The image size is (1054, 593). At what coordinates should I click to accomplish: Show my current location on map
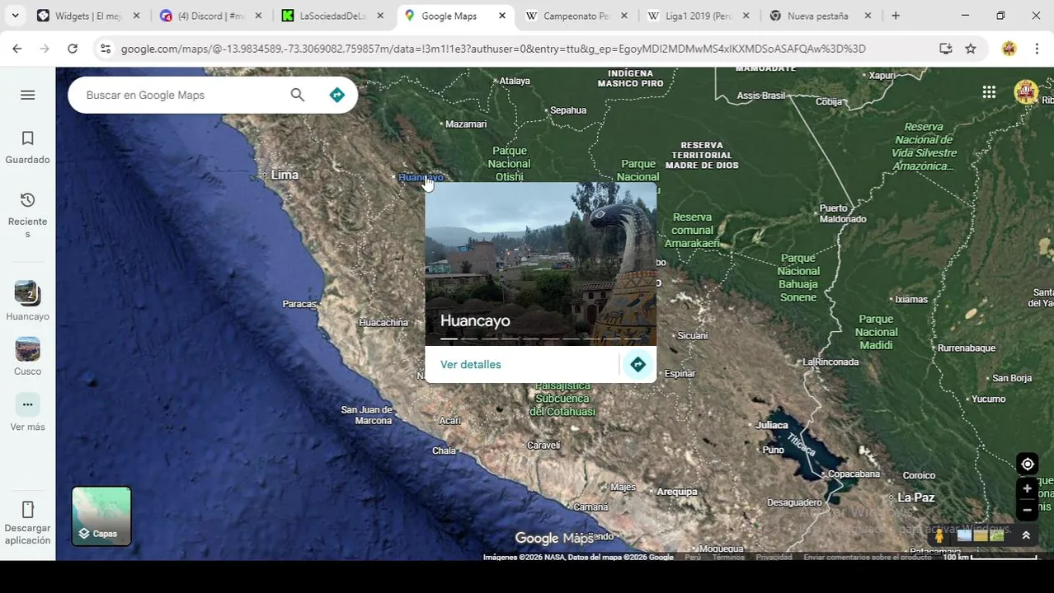point(1027,464)
